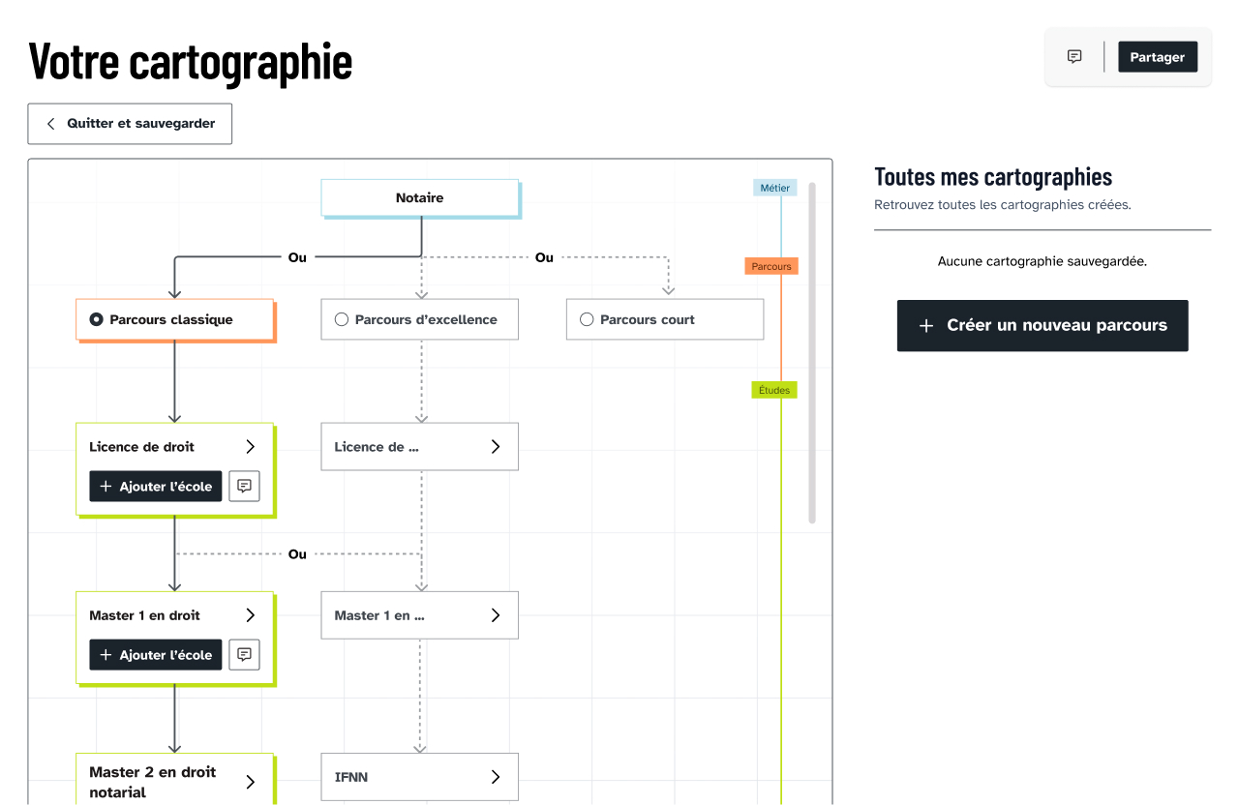Click comment icon in Master 1 en droit card

tap(244, 654)
